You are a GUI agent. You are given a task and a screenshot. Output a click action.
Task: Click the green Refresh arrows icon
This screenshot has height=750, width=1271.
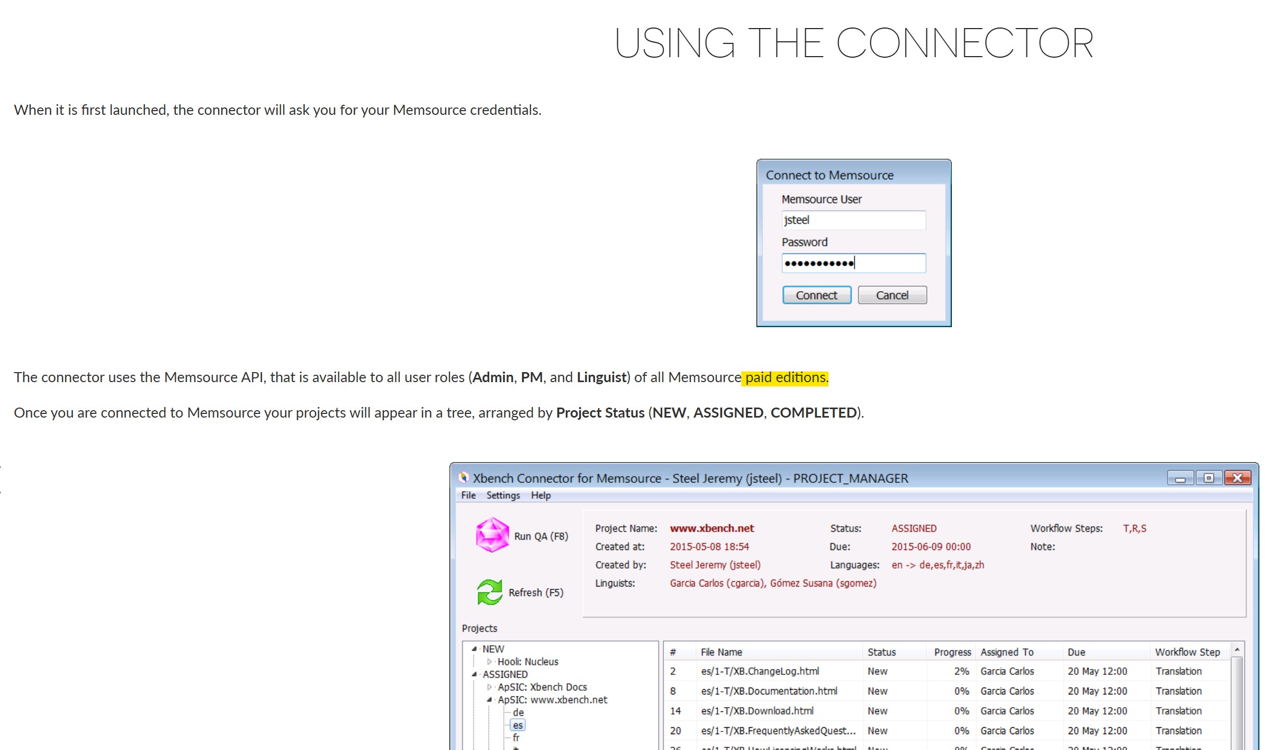click(489, 592)
